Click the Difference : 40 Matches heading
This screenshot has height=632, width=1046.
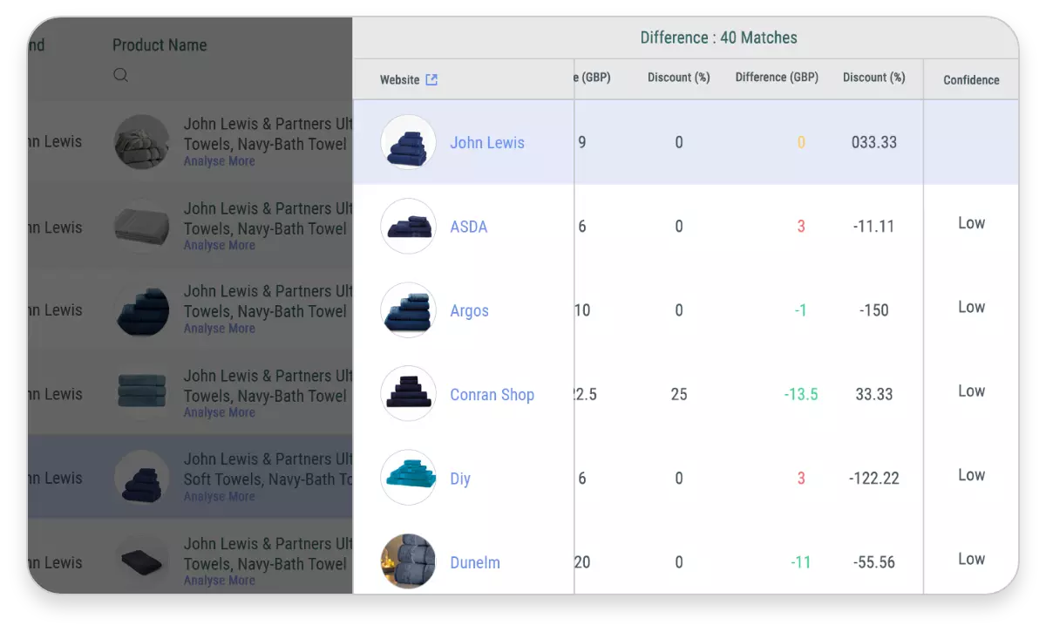[x=718, y=37]
